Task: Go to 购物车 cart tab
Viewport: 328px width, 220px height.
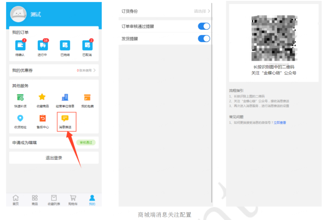Action: 73,200
